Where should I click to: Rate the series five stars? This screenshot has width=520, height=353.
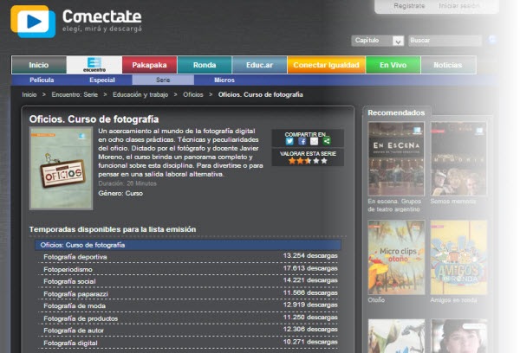click(324, 161)
